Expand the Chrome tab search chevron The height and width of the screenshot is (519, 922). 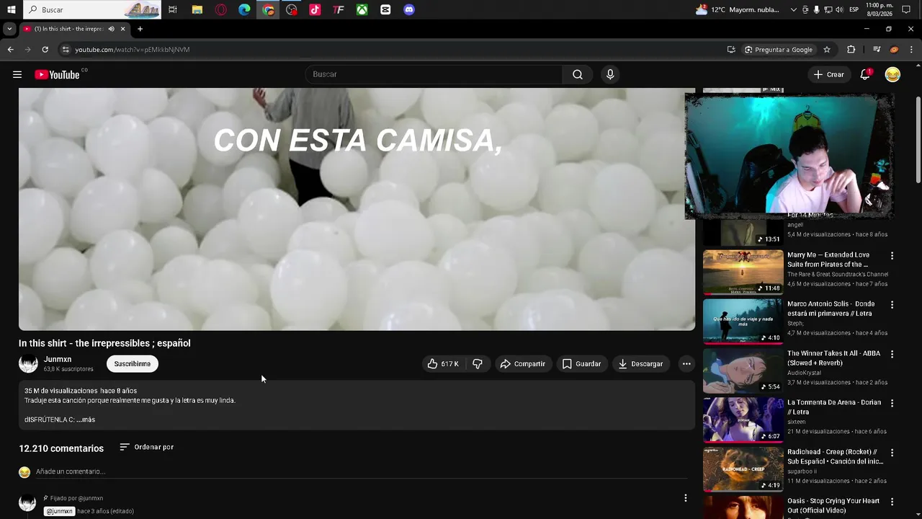tap(9, 29)
